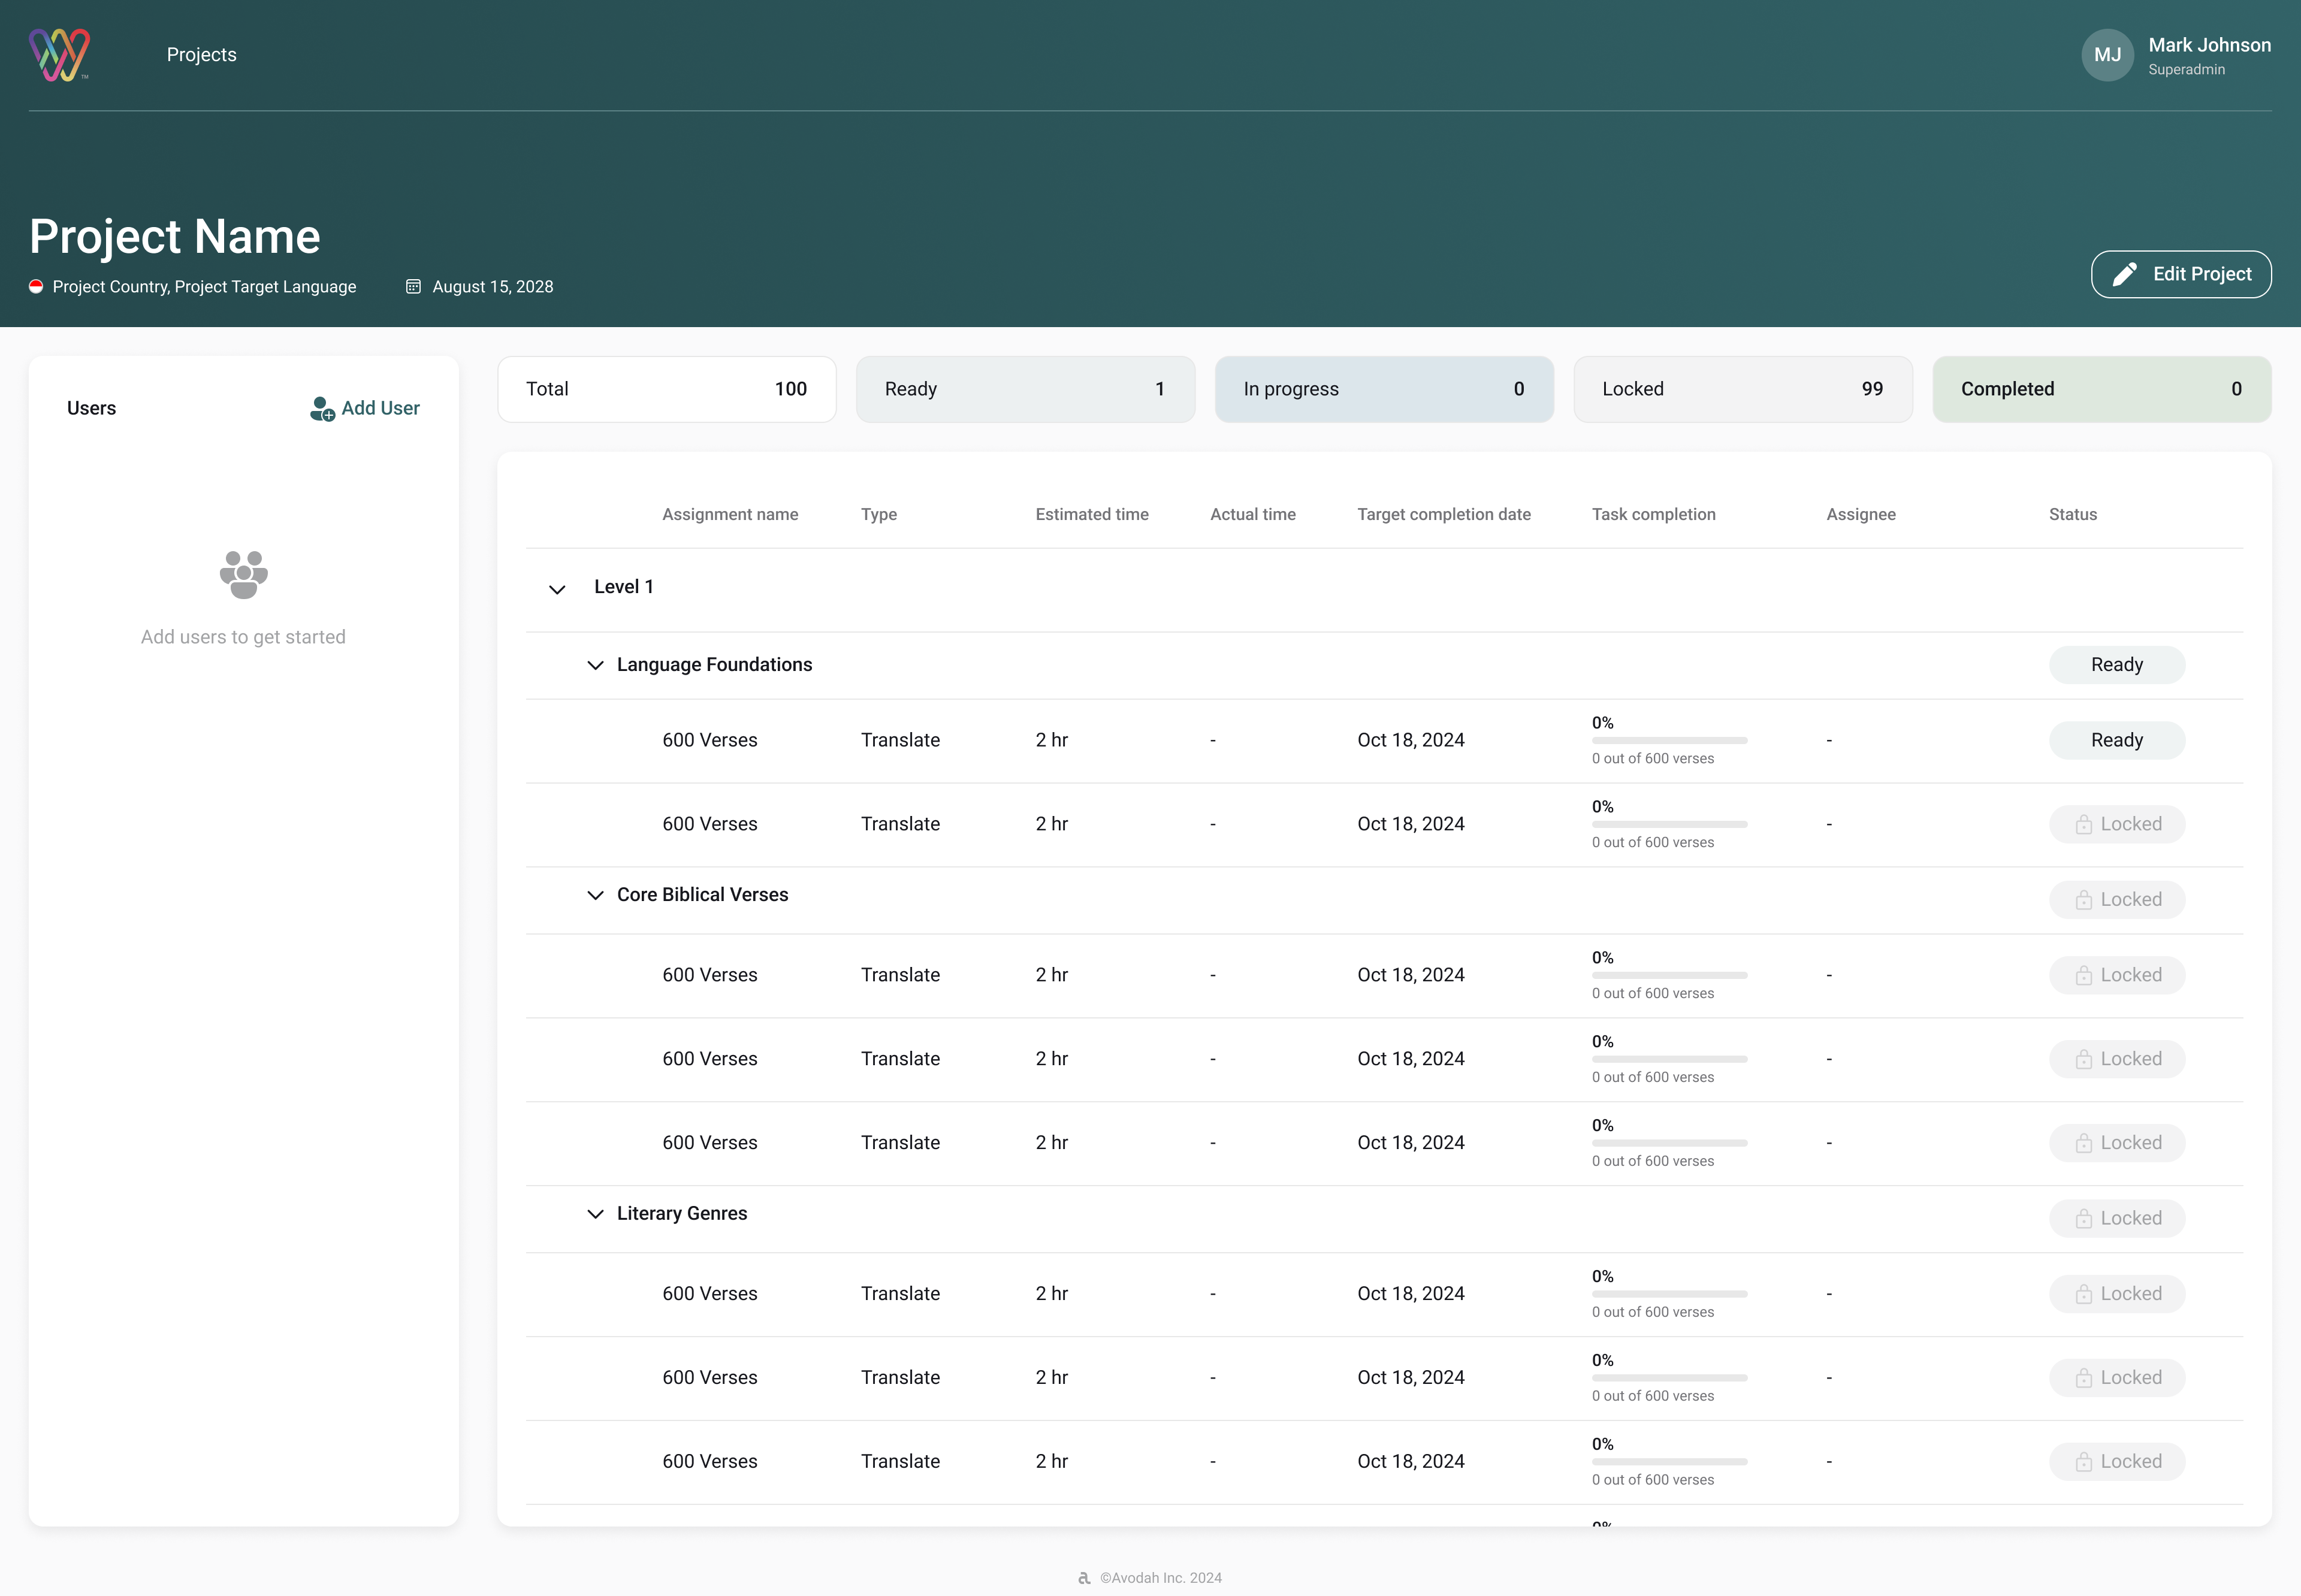Open the Projects navigation item
Screen dimensions: 2301x1596
coord(202,55)
